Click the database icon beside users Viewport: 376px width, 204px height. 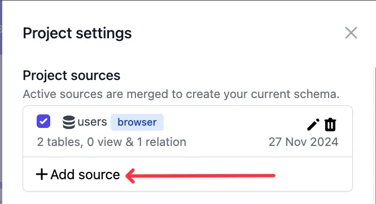coord(69,122)
